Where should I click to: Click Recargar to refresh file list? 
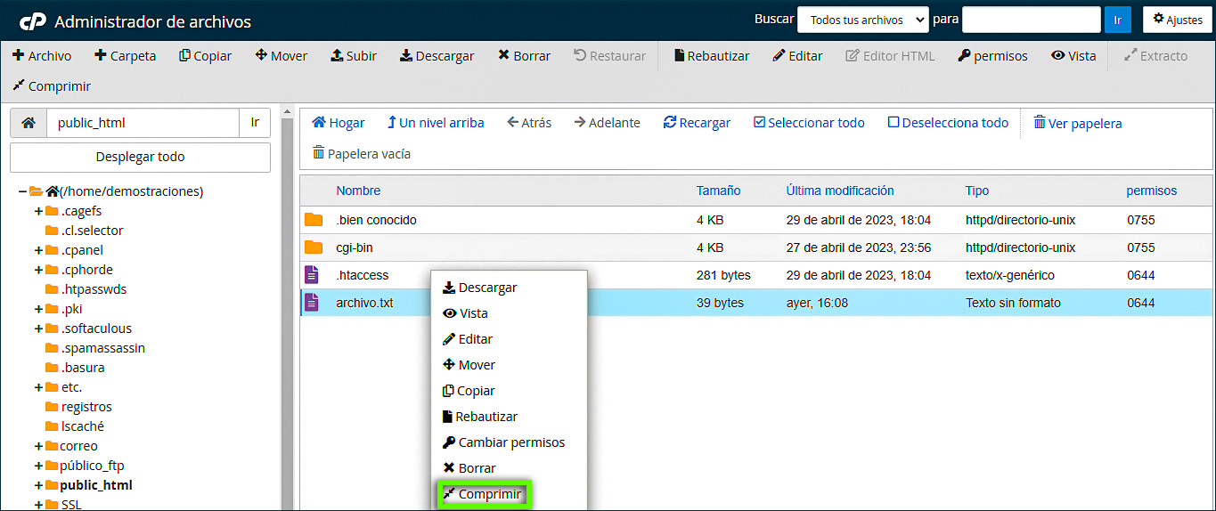pos(697,123)
